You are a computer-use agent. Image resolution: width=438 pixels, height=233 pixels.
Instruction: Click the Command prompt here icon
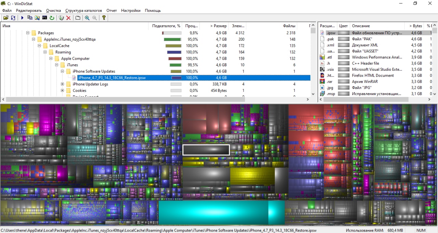click(x=44, y=18)
